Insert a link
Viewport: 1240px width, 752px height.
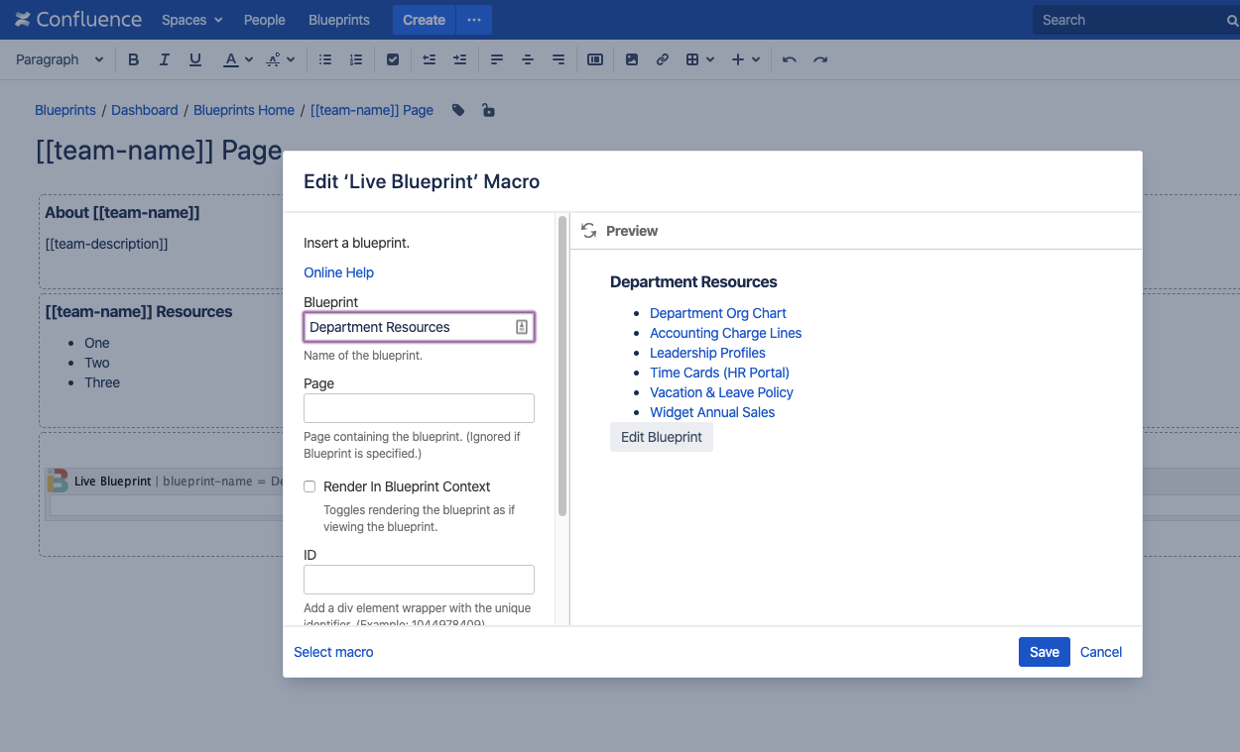pos(663,59)
